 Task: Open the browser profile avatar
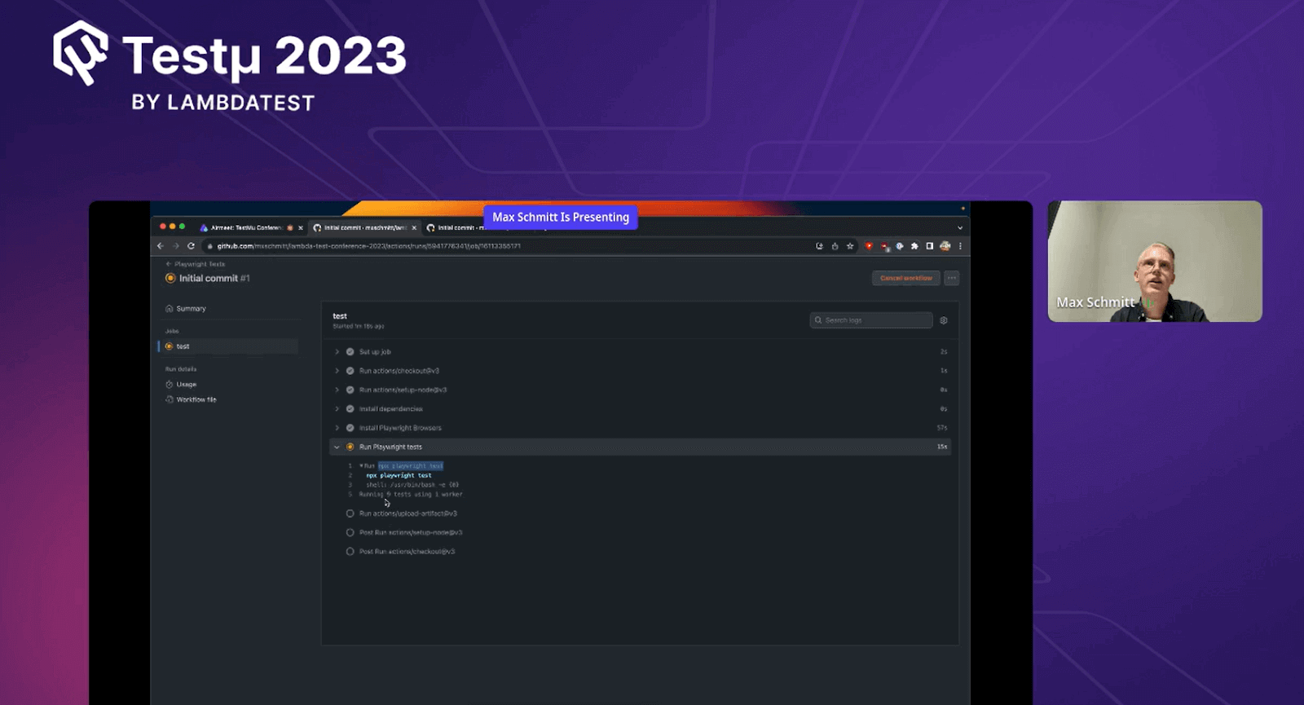click(945, 246)
